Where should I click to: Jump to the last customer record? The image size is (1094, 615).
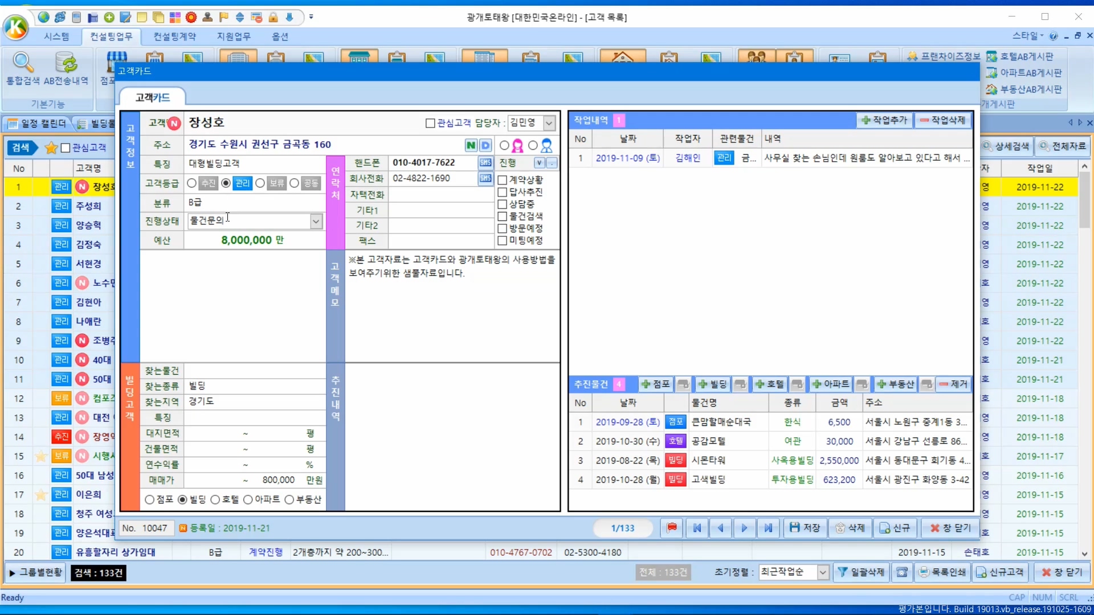coord(768,528)
